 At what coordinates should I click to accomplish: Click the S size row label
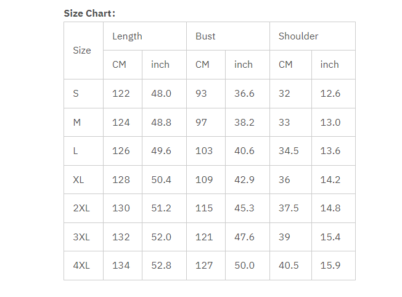[76, 93]
